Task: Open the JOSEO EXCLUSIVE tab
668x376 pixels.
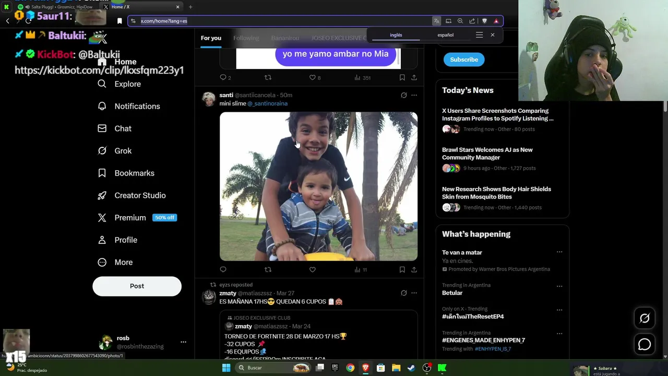Action: coord(339,38)
